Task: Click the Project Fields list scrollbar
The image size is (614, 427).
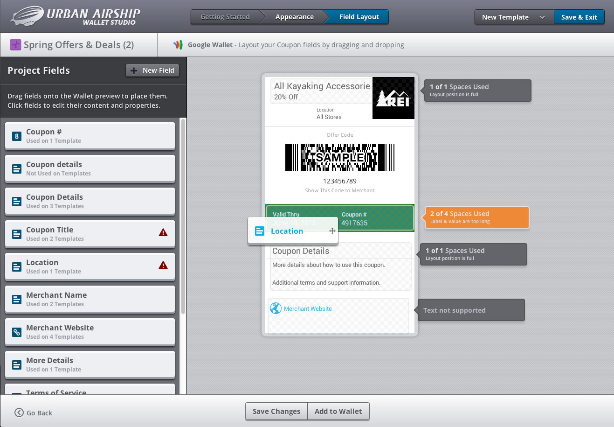Action: 183,216
